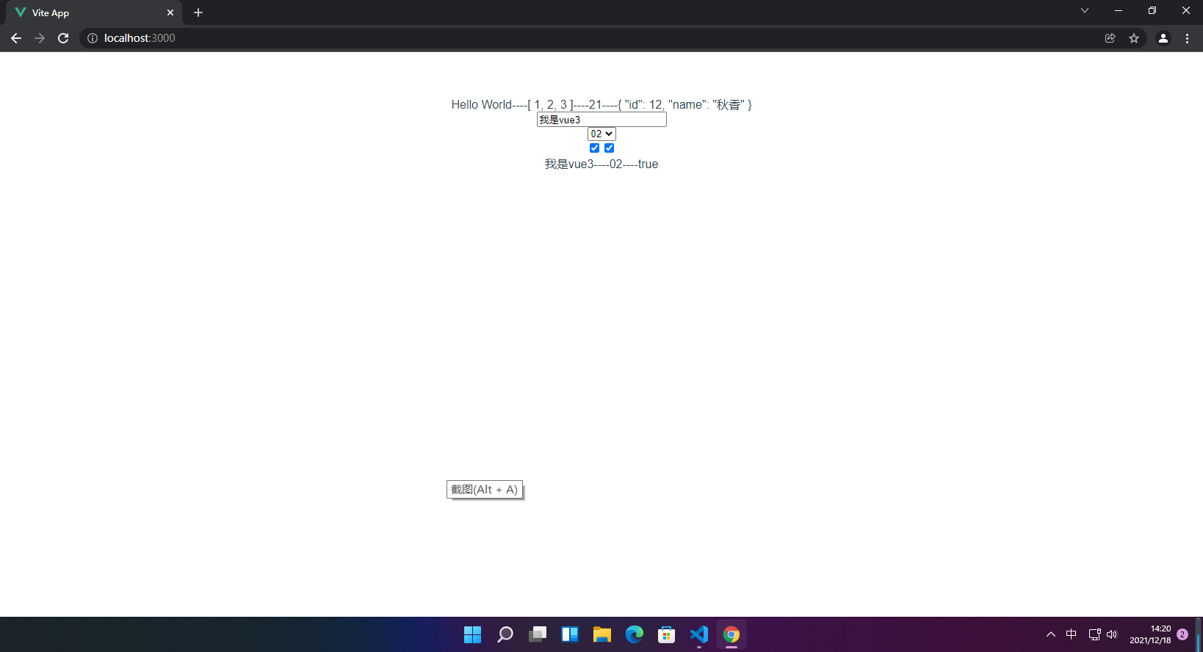Image resolution: width=1203 pixels, height=652 pixels.
Task: Toggle the first checkbox under the dropdown
Action: click(x=594, y=148)
